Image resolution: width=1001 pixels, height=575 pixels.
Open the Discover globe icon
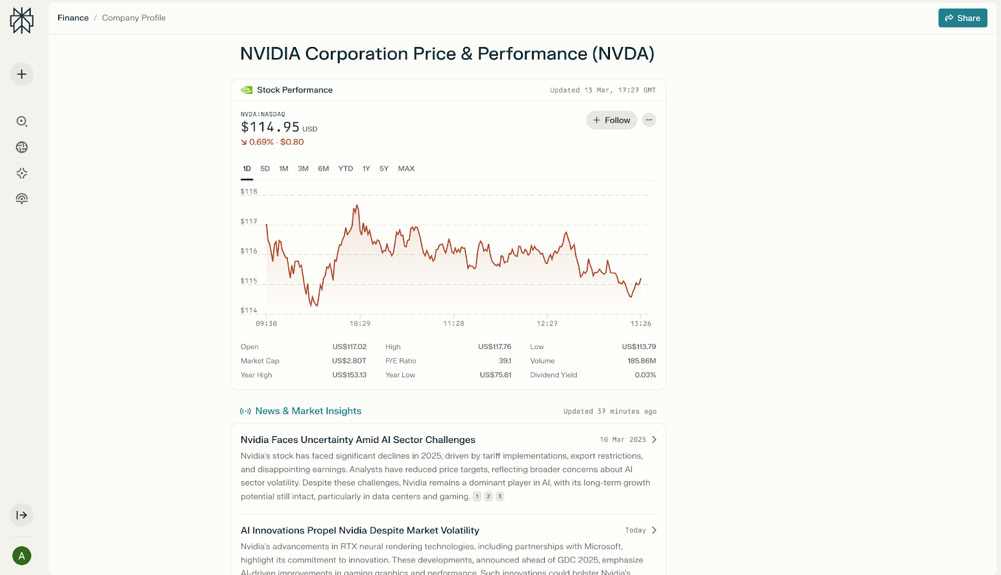(22, 147)
